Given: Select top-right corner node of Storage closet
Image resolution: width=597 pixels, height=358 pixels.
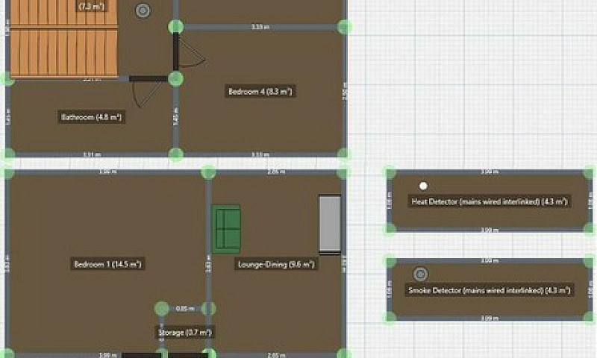Looking at the screenshot, I should [x=209, y=309].
